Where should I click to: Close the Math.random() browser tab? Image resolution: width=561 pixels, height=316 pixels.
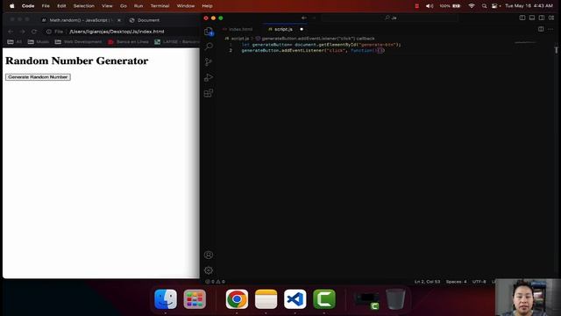point(119,20)
